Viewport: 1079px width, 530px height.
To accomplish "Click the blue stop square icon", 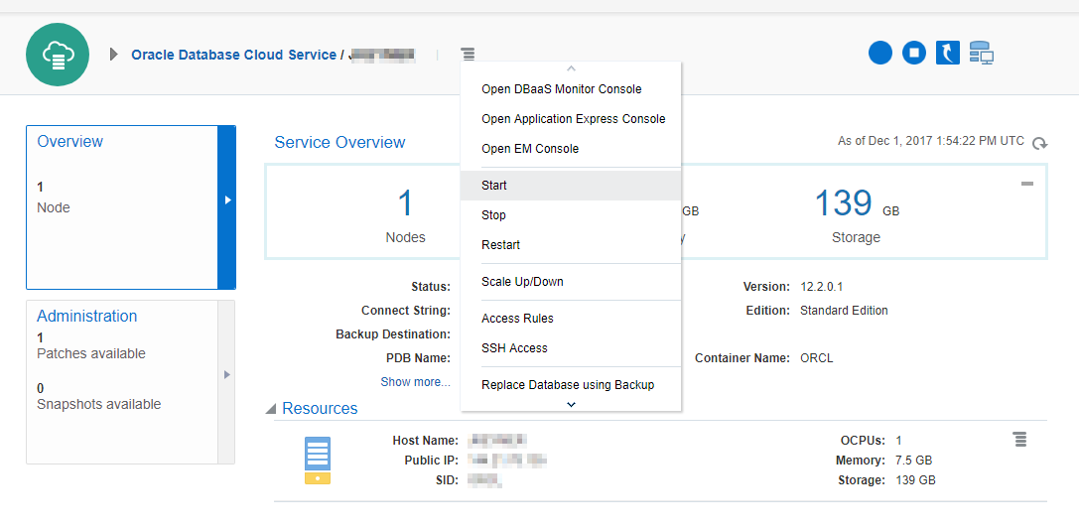I will [914, 53].
